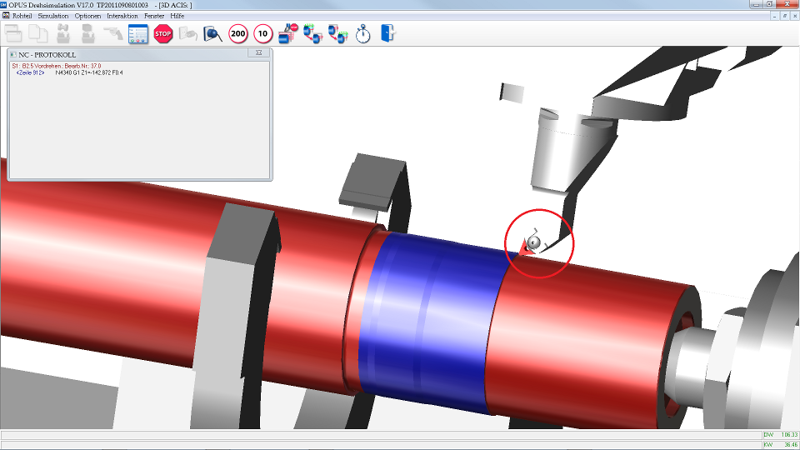Screen dimensions: 800x450
Task: Click workpiece transfer icon with green marker on top
Action: point(312,34)
